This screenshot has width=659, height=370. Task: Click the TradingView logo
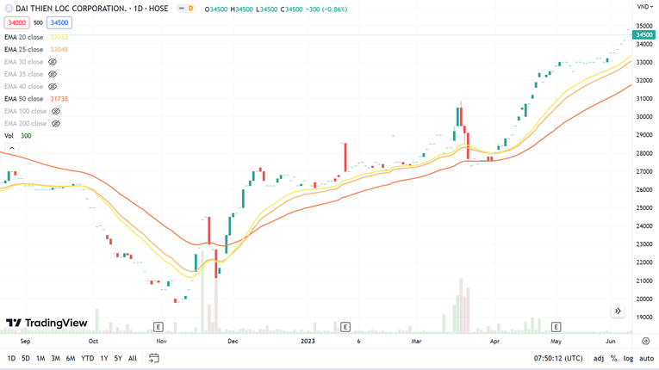click(47, 324)
